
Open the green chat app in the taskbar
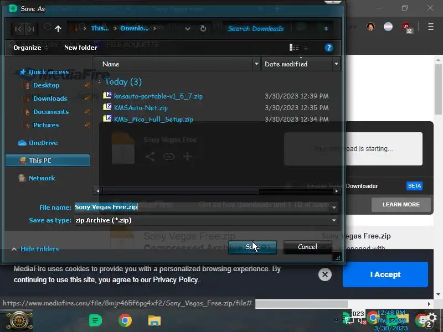(95, 320)
